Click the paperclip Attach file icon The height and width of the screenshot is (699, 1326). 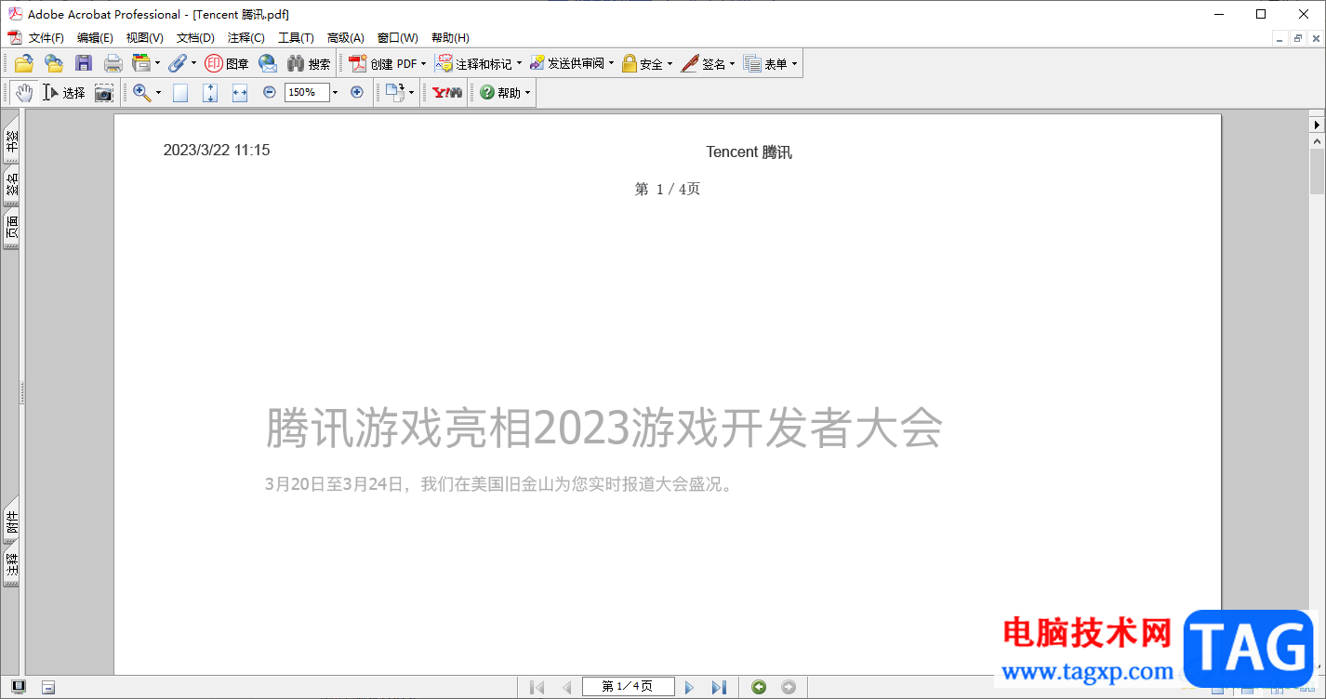pos(177,63)
